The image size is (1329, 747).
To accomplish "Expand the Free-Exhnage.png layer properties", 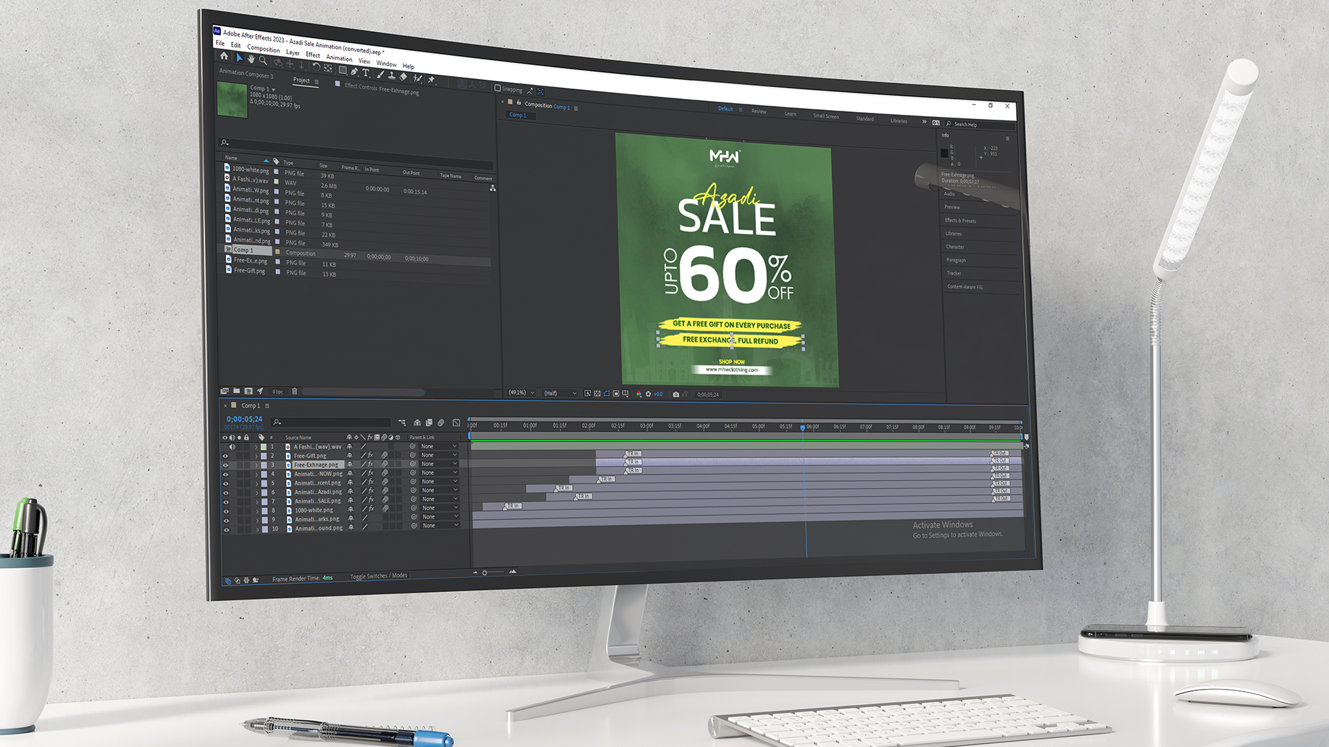I will [256, 464].
